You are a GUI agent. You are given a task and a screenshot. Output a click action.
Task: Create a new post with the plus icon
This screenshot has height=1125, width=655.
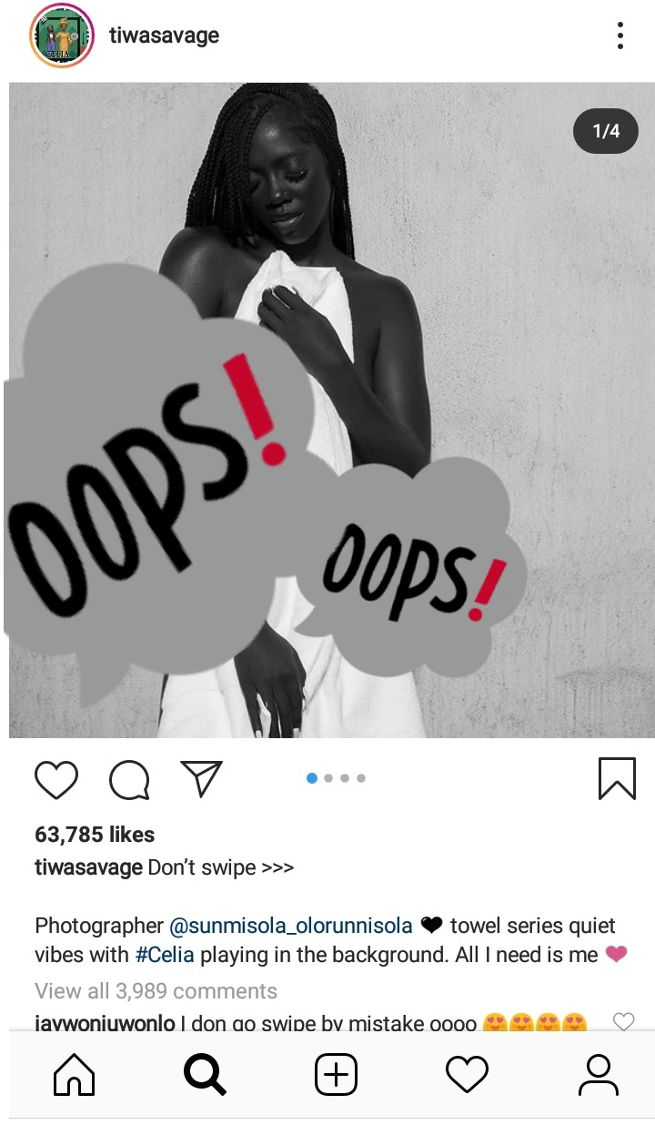point(336,1075)
